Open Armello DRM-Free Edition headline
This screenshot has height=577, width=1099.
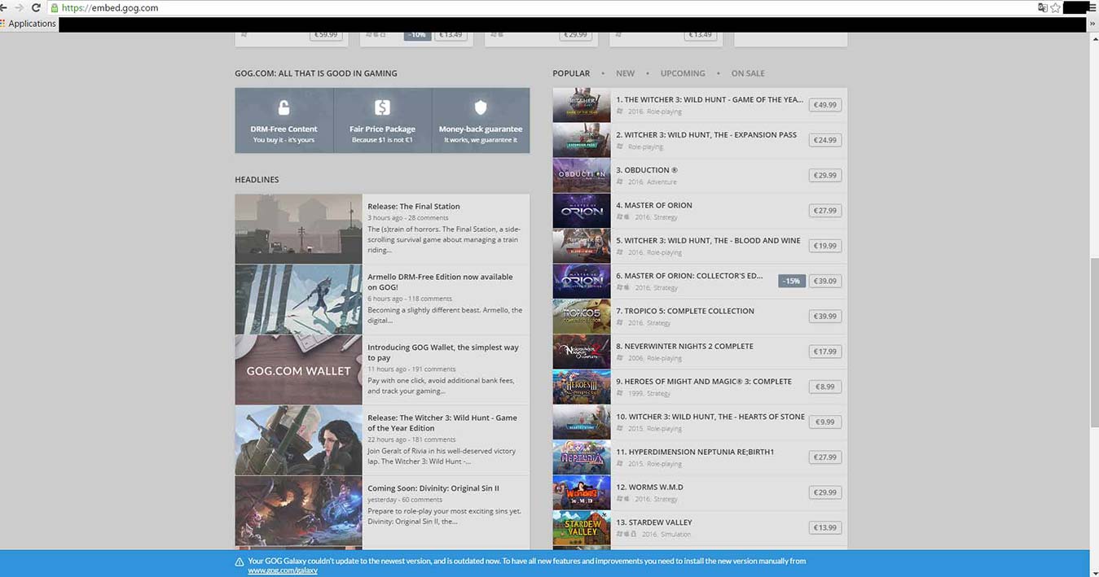(440, 282)
